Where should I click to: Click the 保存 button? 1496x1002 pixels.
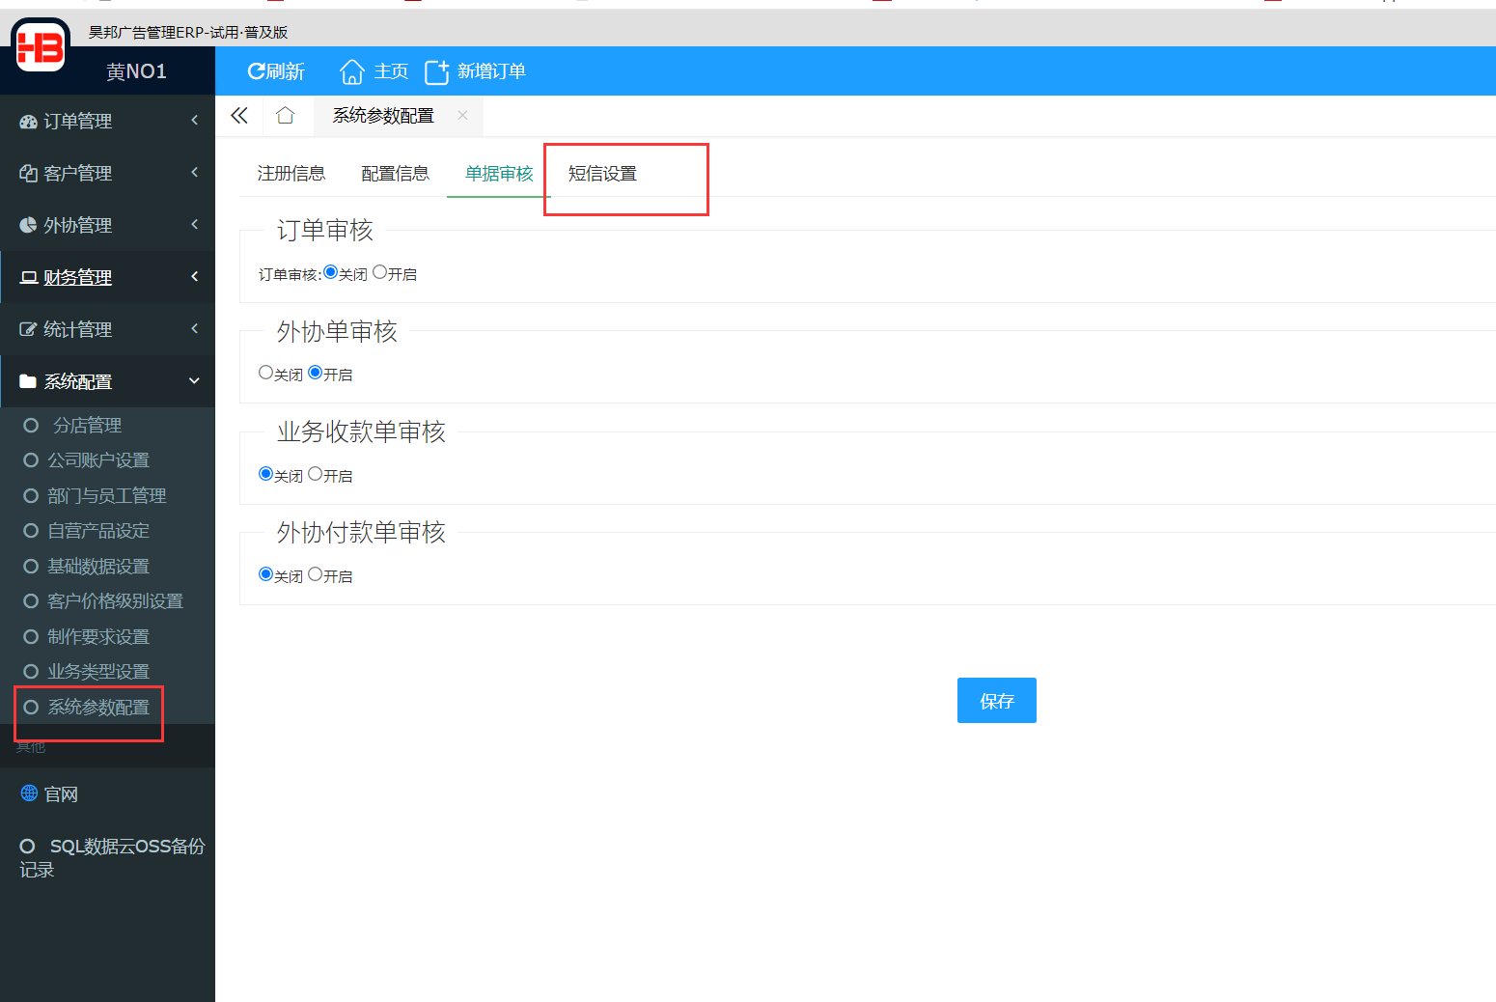click(997, 701)
